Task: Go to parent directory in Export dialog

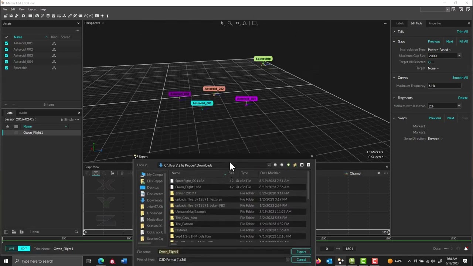Action: pyautogui.click(x=288, y=165)
